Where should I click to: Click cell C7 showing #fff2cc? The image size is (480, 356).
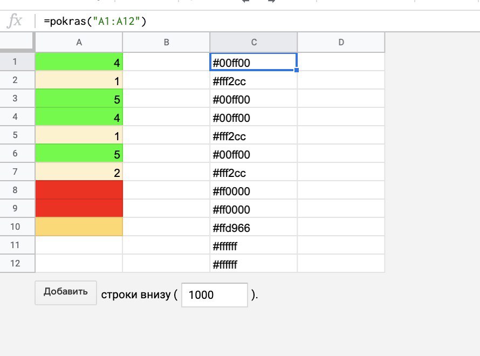point(253,172)
